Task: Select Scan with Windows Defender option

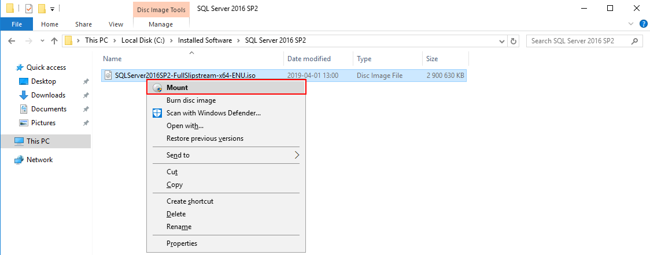Action: click(226, 113)
